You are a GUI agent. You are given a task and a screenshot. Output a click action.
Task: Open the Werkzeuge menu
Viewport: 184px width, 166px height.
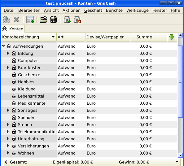[138, 11]
